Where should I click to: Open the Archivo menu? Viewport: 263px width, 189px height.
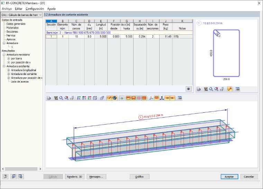(x=7, y=9)
